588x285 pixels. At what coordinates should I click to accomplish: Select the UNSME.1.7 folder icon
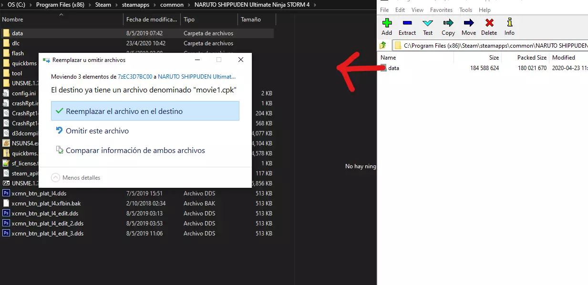[x=6, y=83]
